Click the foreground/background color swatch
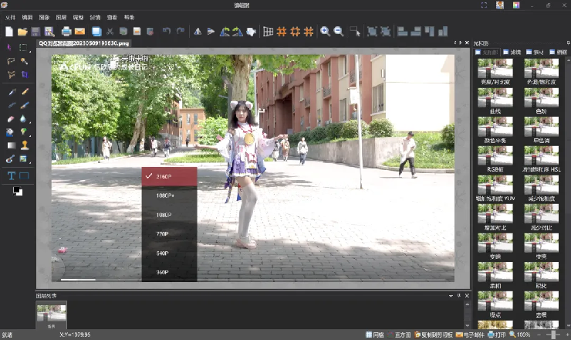Viewport: 571px width, 340px height. (18, 191)
